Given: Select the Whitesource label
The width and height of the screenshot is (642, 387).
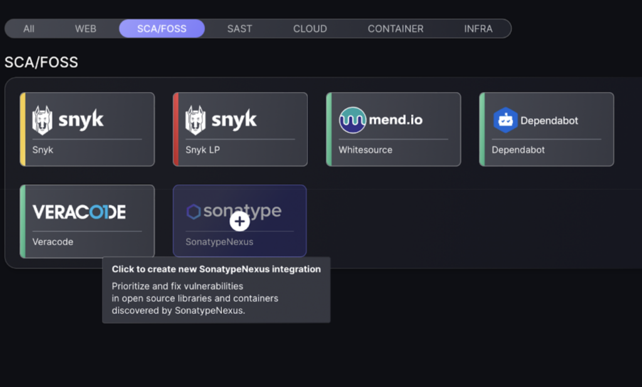Looking at the screenshot, I should [x=366, y=150].
